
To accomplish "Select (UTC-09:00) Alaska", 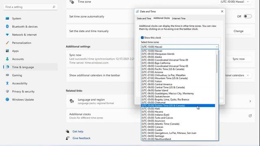I will click(178, 57).
